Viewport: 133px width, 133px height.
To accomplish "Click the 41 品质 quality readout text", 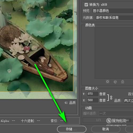I will [x=70, y=103].
